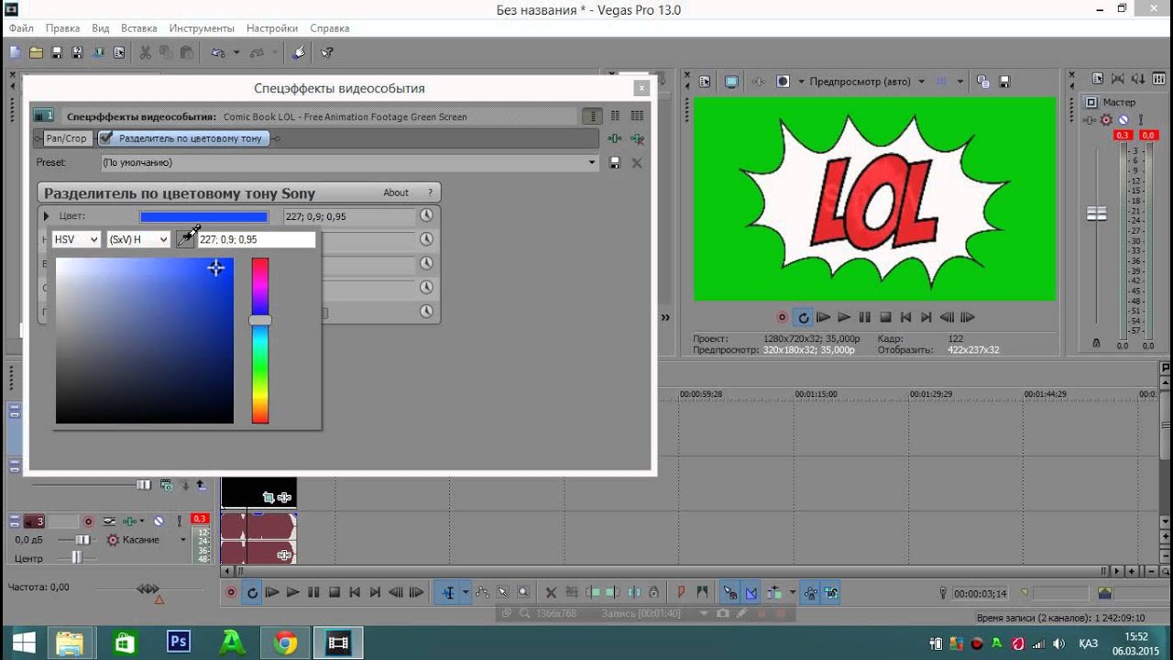Switch the effects window to grid view

(x=637, y=116)
